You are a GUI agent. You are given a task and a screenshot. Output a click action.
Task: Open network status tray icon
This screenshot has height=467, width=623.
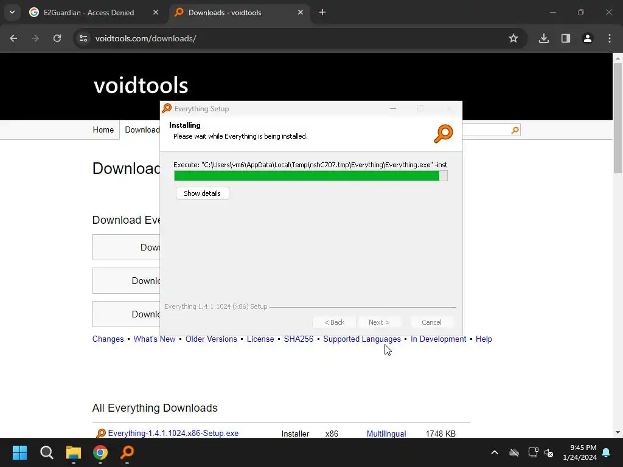(533, 452)
